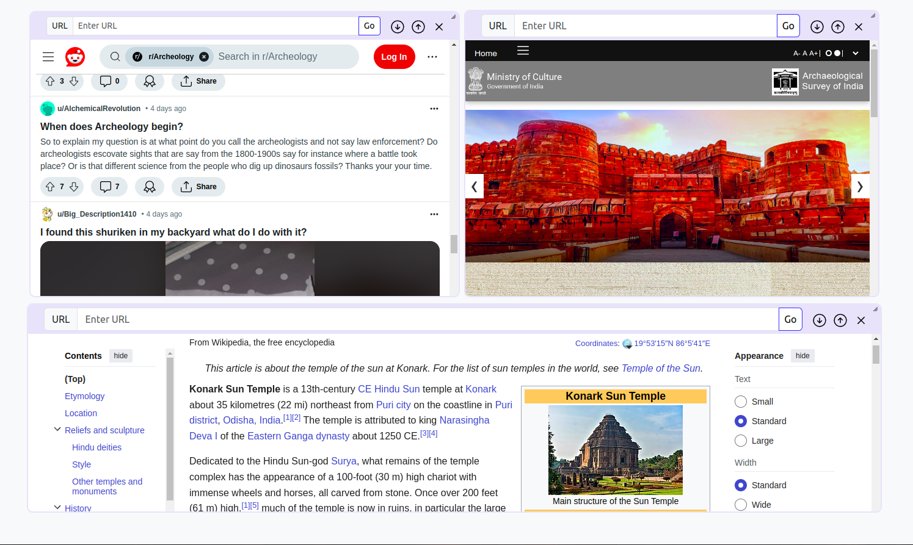Downvote the 'When does Archeology begin?' post

tap(74, 186)
